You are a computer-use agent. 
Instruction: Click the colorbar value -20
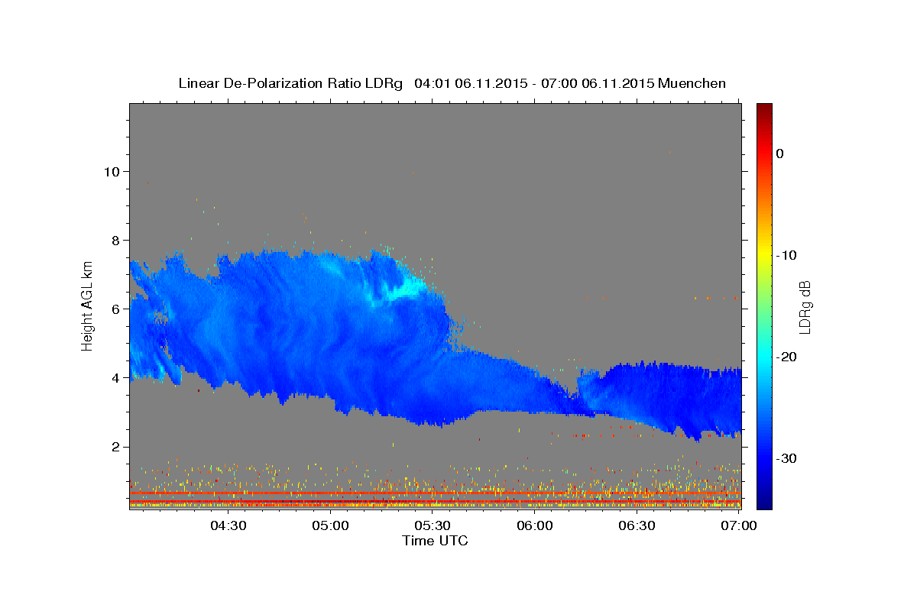tap(786, 357)
